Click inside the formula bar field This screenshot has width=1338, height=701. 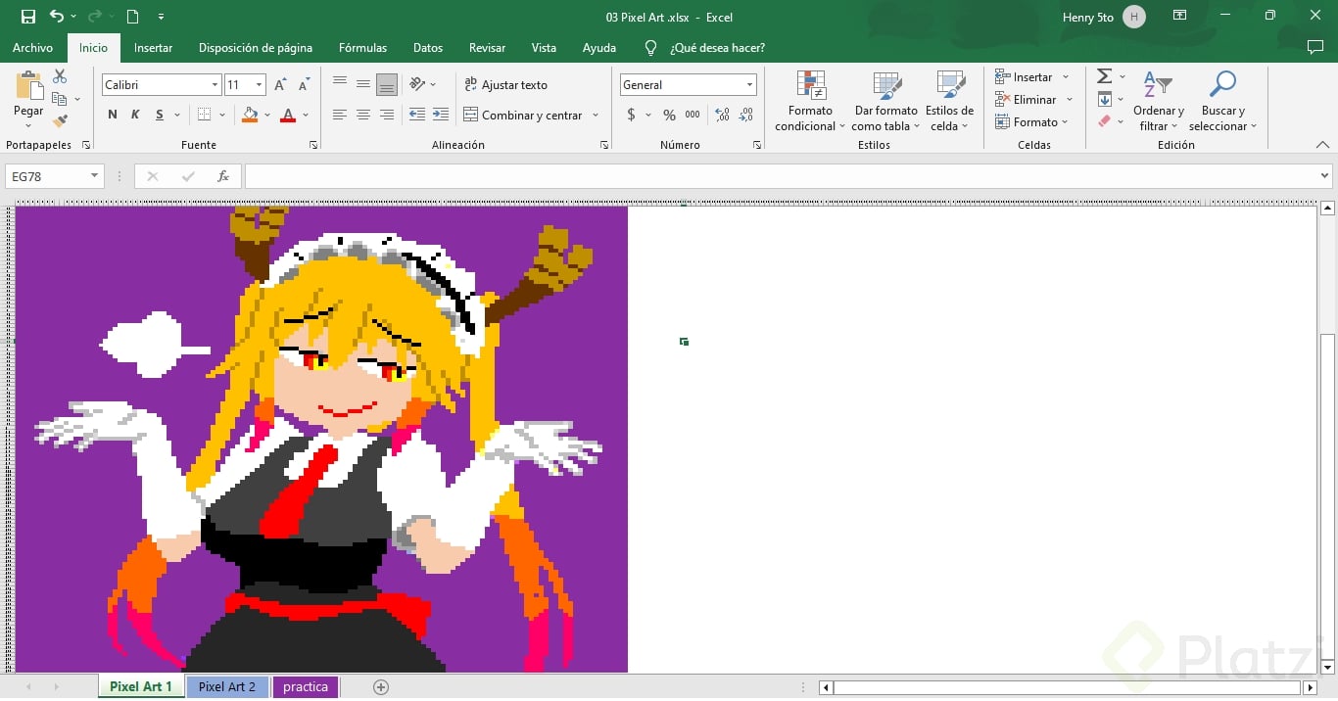tap(781, 176)
